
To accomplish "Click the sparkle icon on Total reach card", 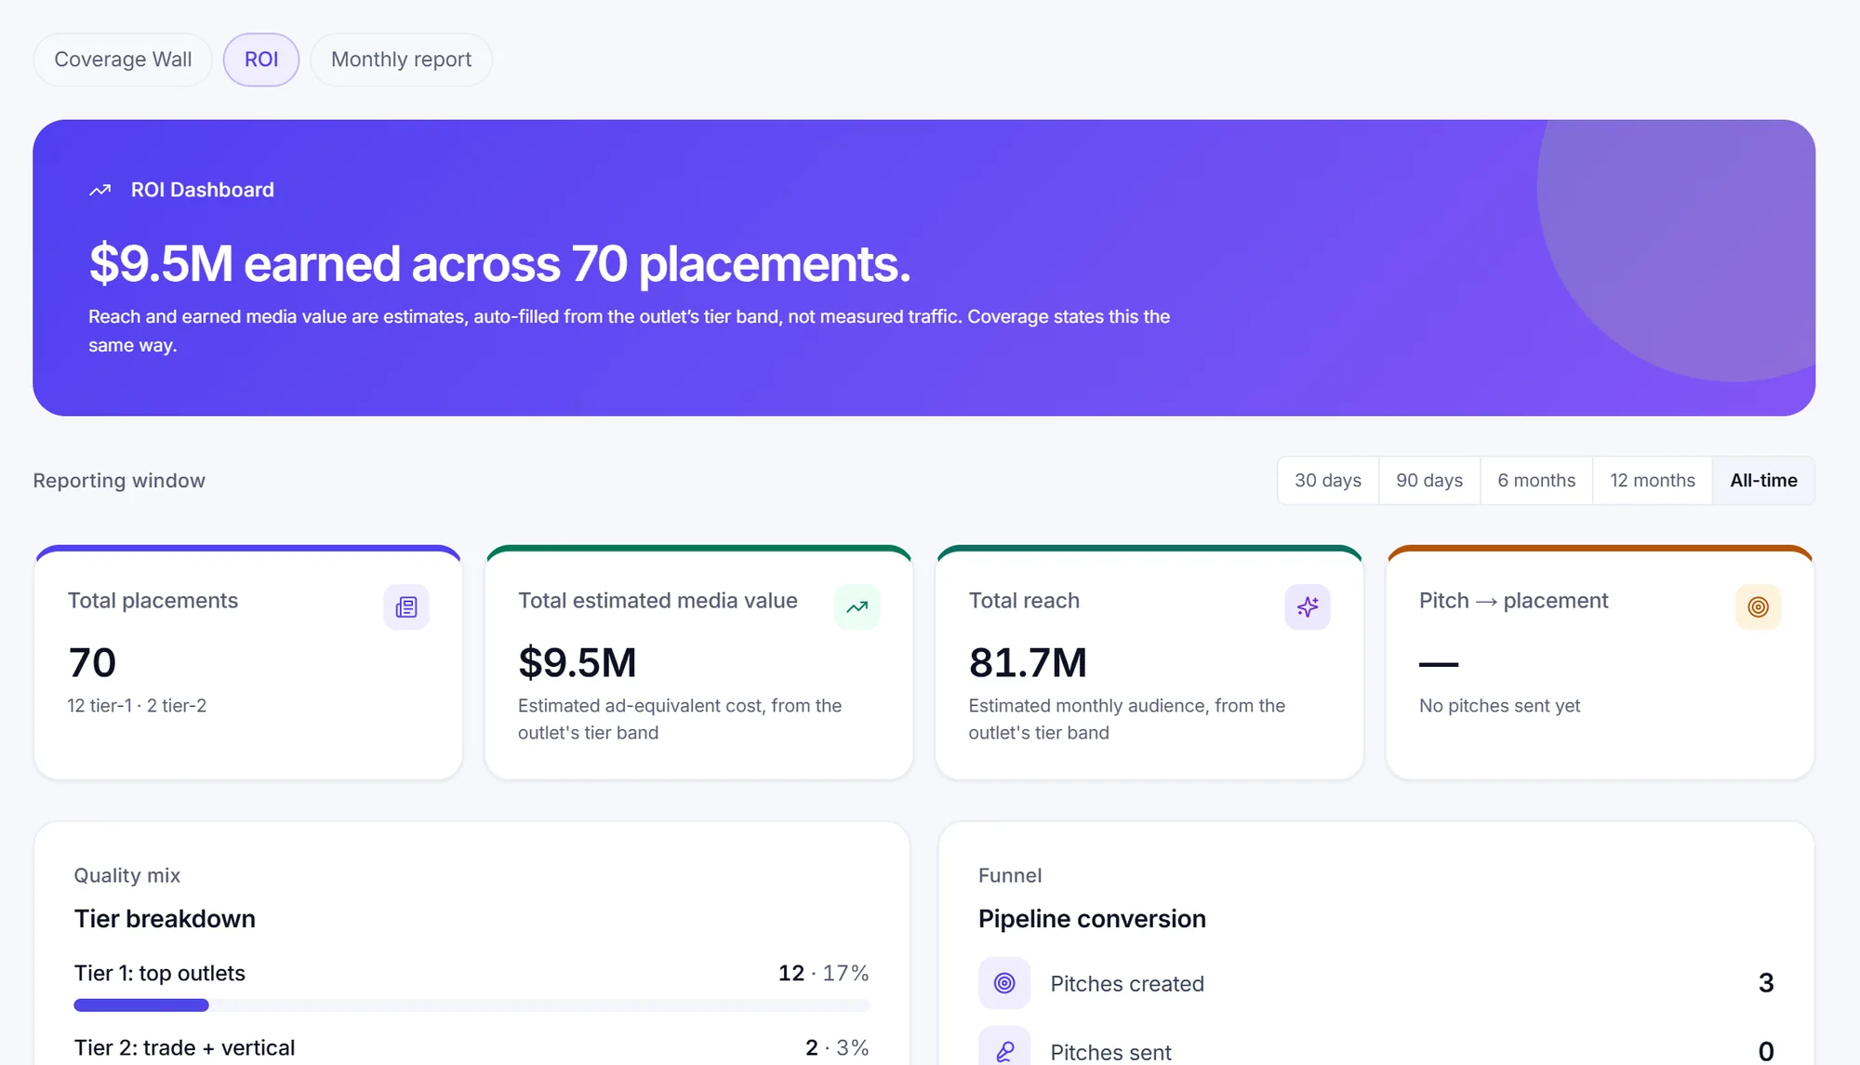I will pyautogui.click(x=1308, y=607).
